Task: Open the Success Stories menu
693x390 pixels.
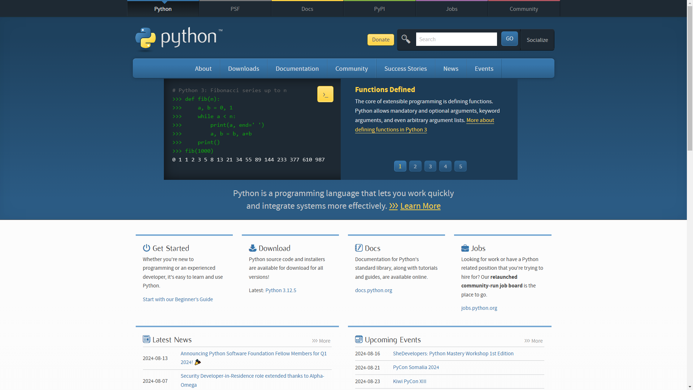Action: [406, 69]
